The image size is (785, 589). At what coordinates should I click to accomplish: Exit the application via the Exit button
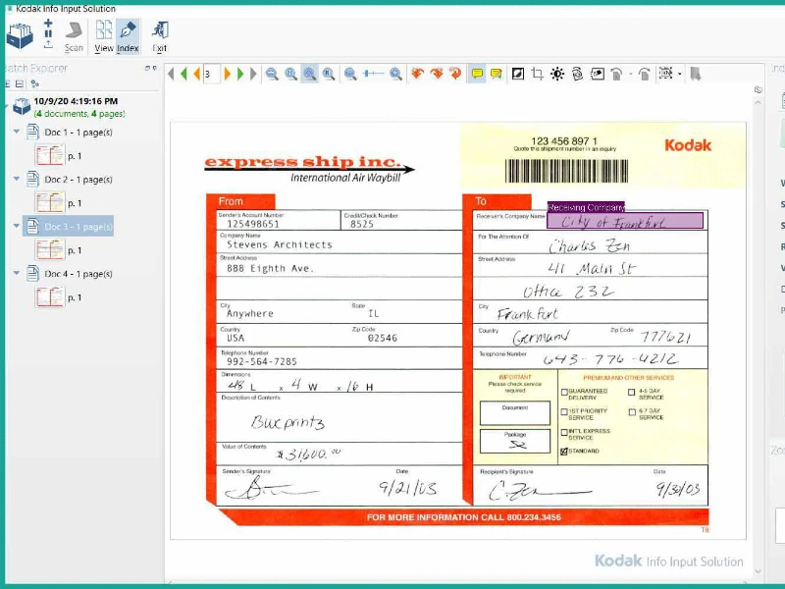pyautogui.click(x=160, y=36)
